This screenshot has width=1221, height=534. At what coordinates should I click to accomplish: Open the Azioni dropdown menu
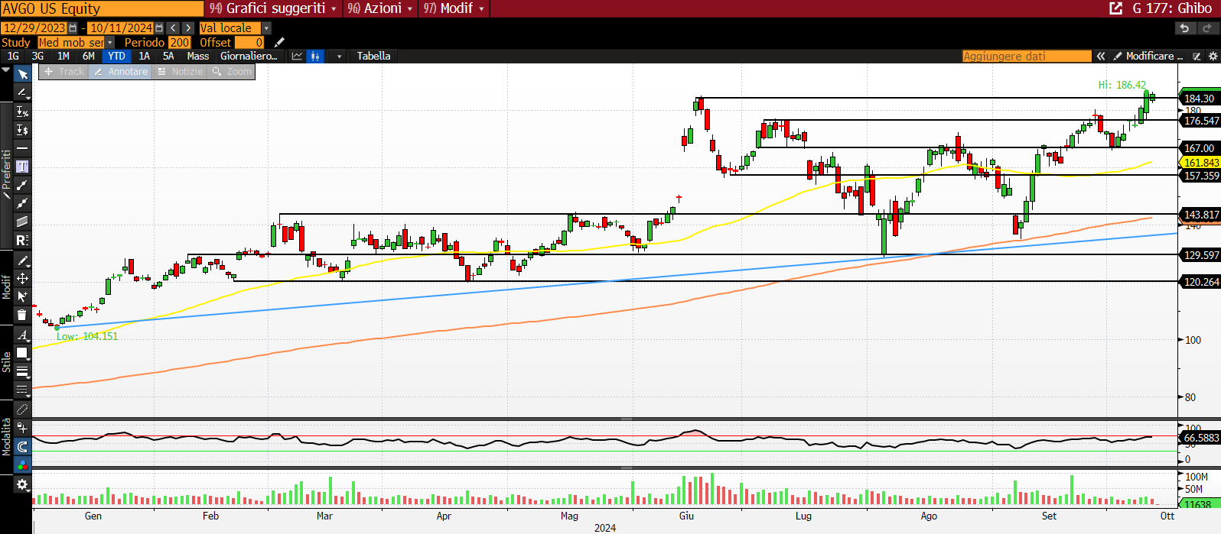coord(380,8)
